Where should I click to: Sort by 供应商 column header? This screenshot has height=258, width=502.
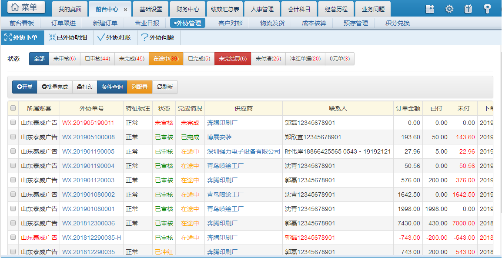click(x=243, y=108)
